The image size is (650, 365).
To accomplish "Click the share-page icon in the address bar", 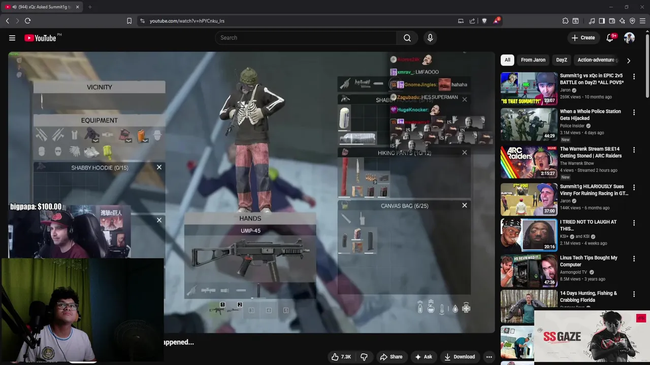I will coord(472,21).
